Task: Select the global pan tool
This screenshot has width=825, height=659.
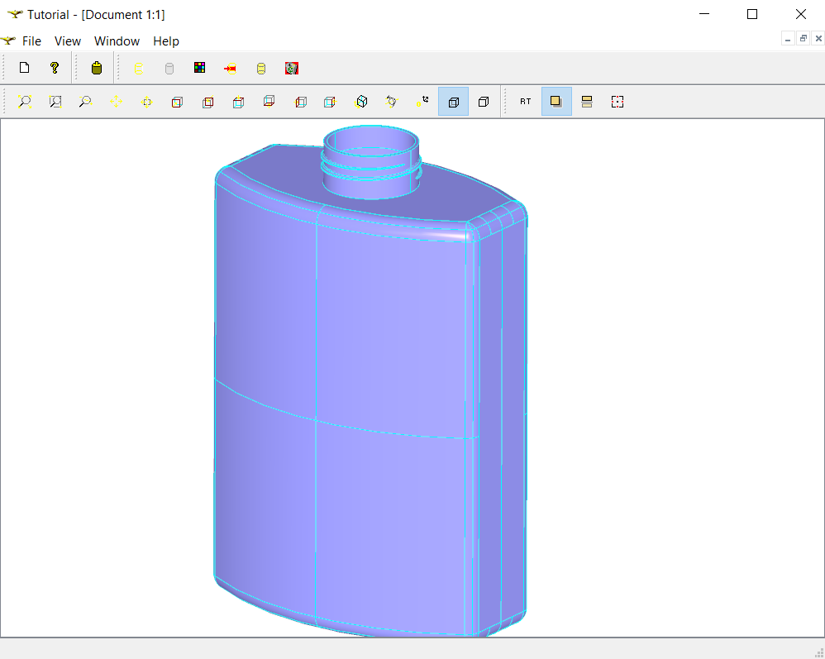Action: 116,102
